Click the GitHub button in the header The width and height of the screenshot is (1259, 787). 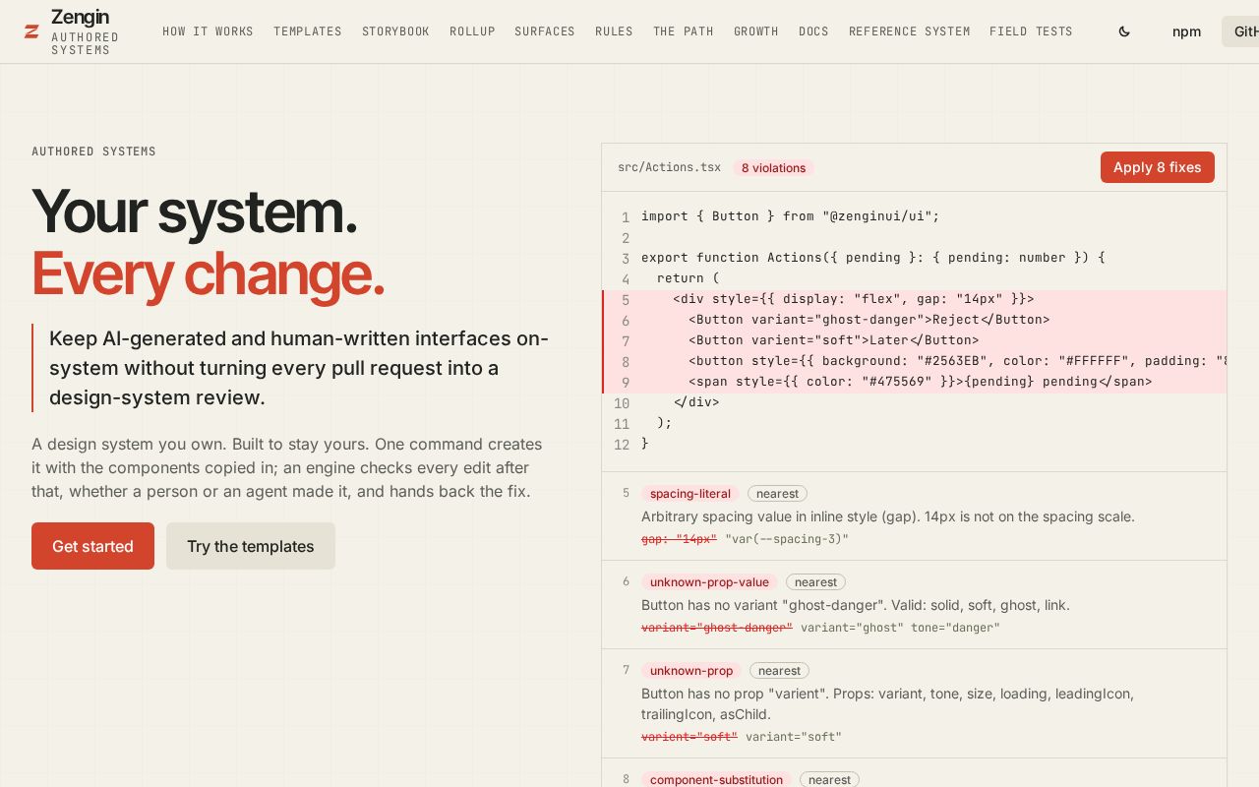coord(1241,31)
